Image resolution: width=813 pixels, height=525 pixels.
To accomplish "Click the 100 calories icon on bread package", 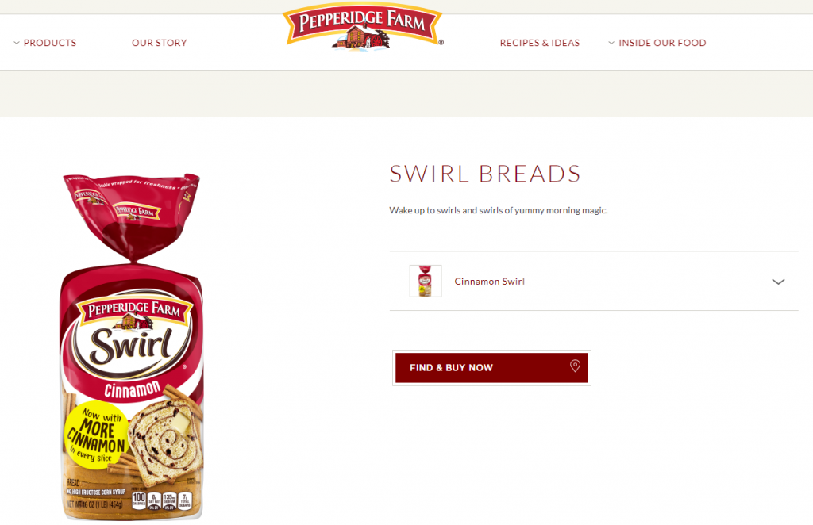I will [139, 500].
